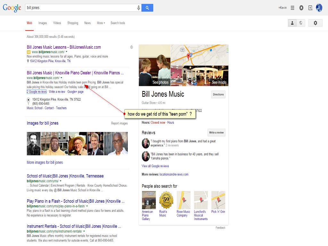Select the Web tab
Viewport: 328px width, 246px height.
point(29,23)
